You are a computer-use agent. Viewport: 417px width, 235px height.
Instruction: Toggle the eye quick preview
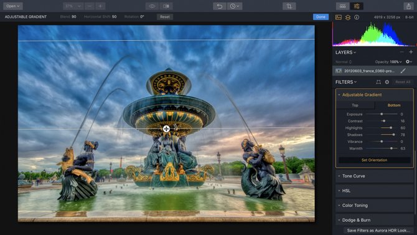pyautogui.click(x=152, y=6)
